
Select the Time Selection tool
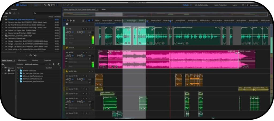(57, 5)
